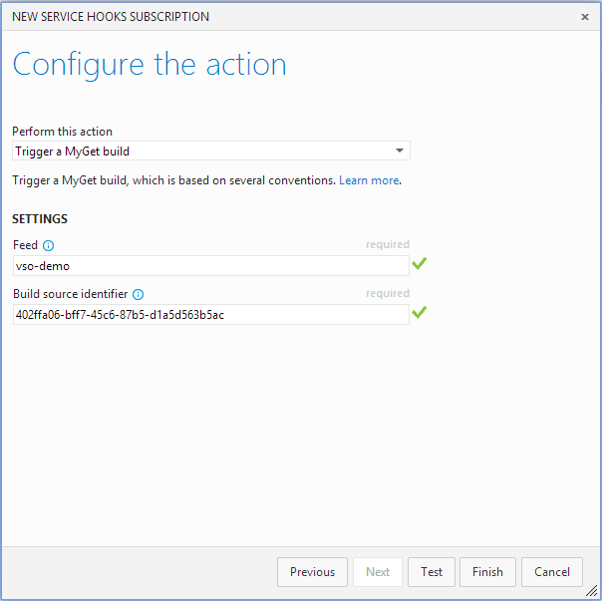
Task: Expand the action dropdown arrow
Action: coord(400,151)
